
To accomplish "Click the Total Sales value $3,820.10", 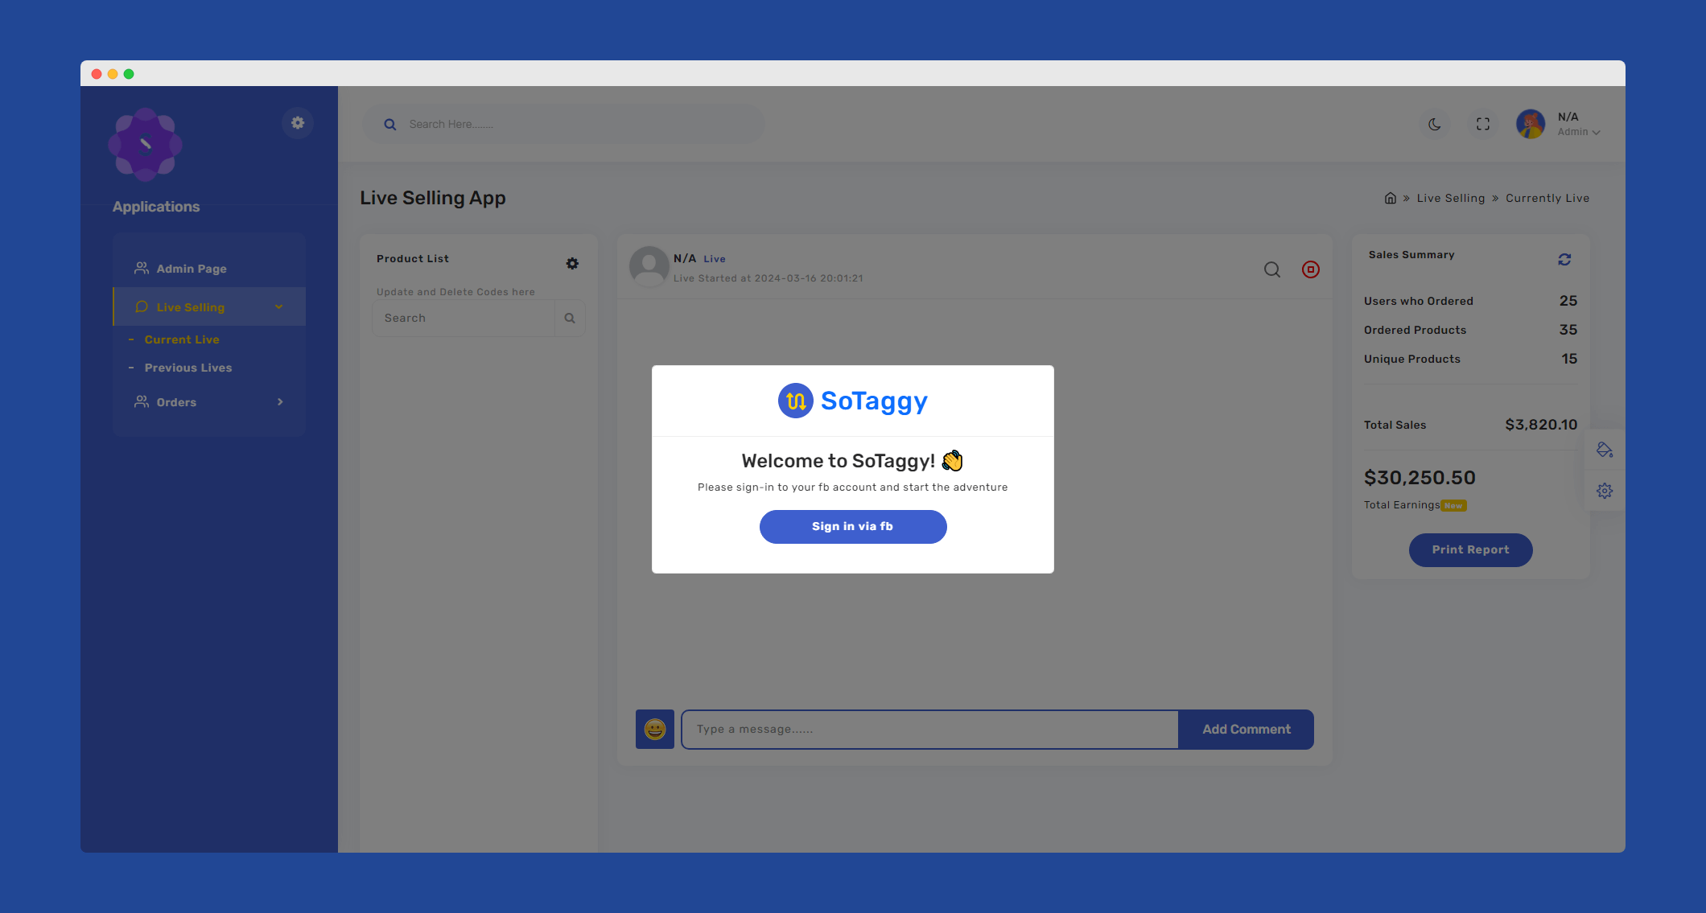I will point(1541,425).
